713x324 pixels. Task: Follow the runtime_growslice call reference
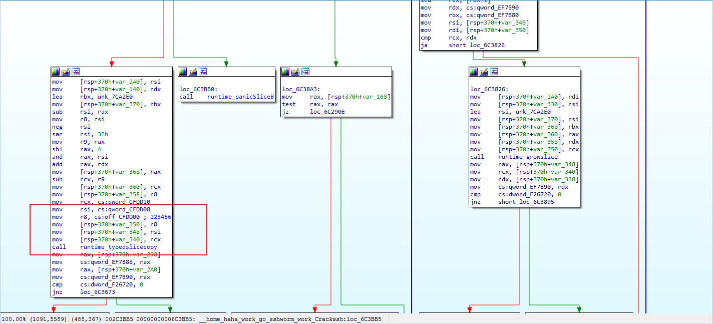click(x=528, y=157)
